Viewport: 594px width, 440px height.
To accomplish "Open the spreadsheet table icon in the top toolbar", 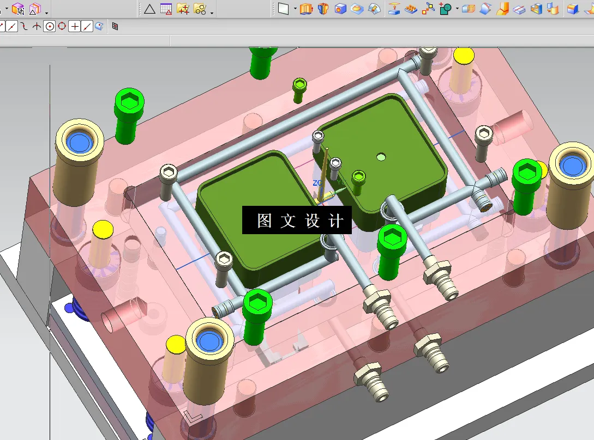I will 166,9.
